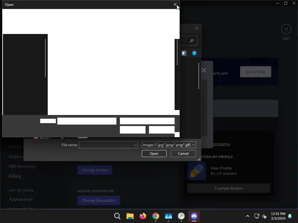298x223 pixels.
Task: Switch to Discord taskbar icon
Action: [194, 216]
